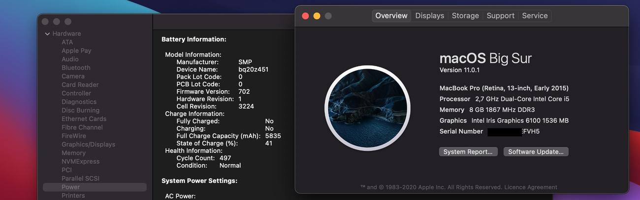Collapse the Hardware tree section
This screenshot has height=200, width=640.
pos(48,34)
